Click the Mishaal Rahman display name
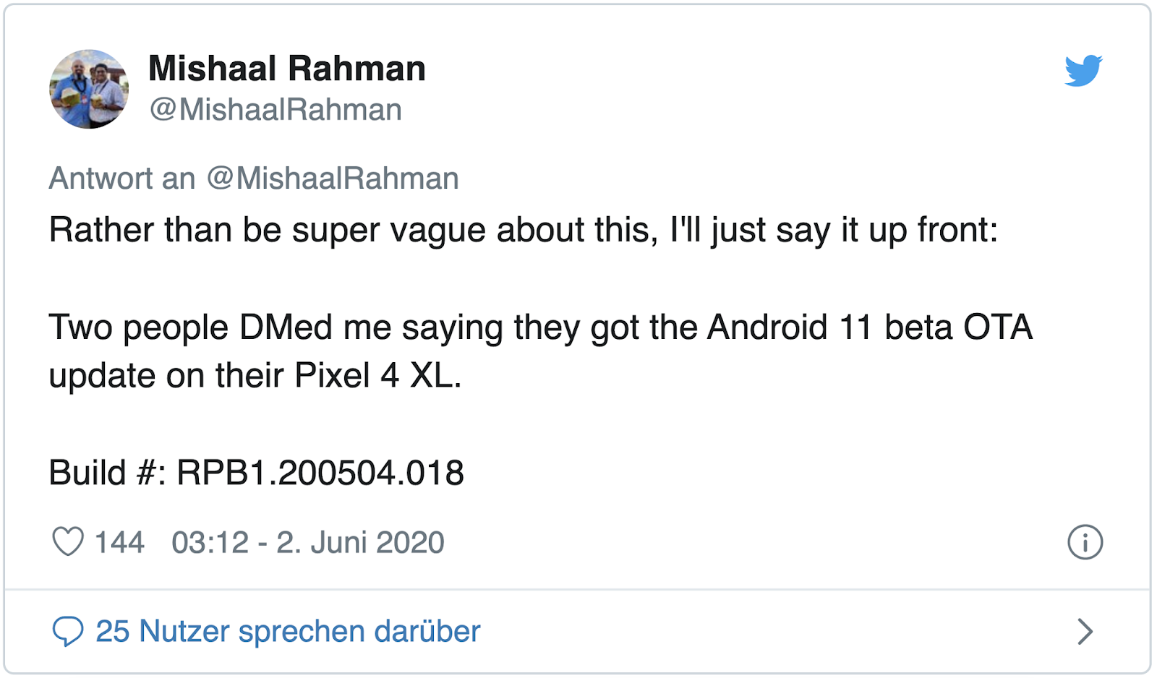Viewport: 1157px width, 678px height. (287, 69)
